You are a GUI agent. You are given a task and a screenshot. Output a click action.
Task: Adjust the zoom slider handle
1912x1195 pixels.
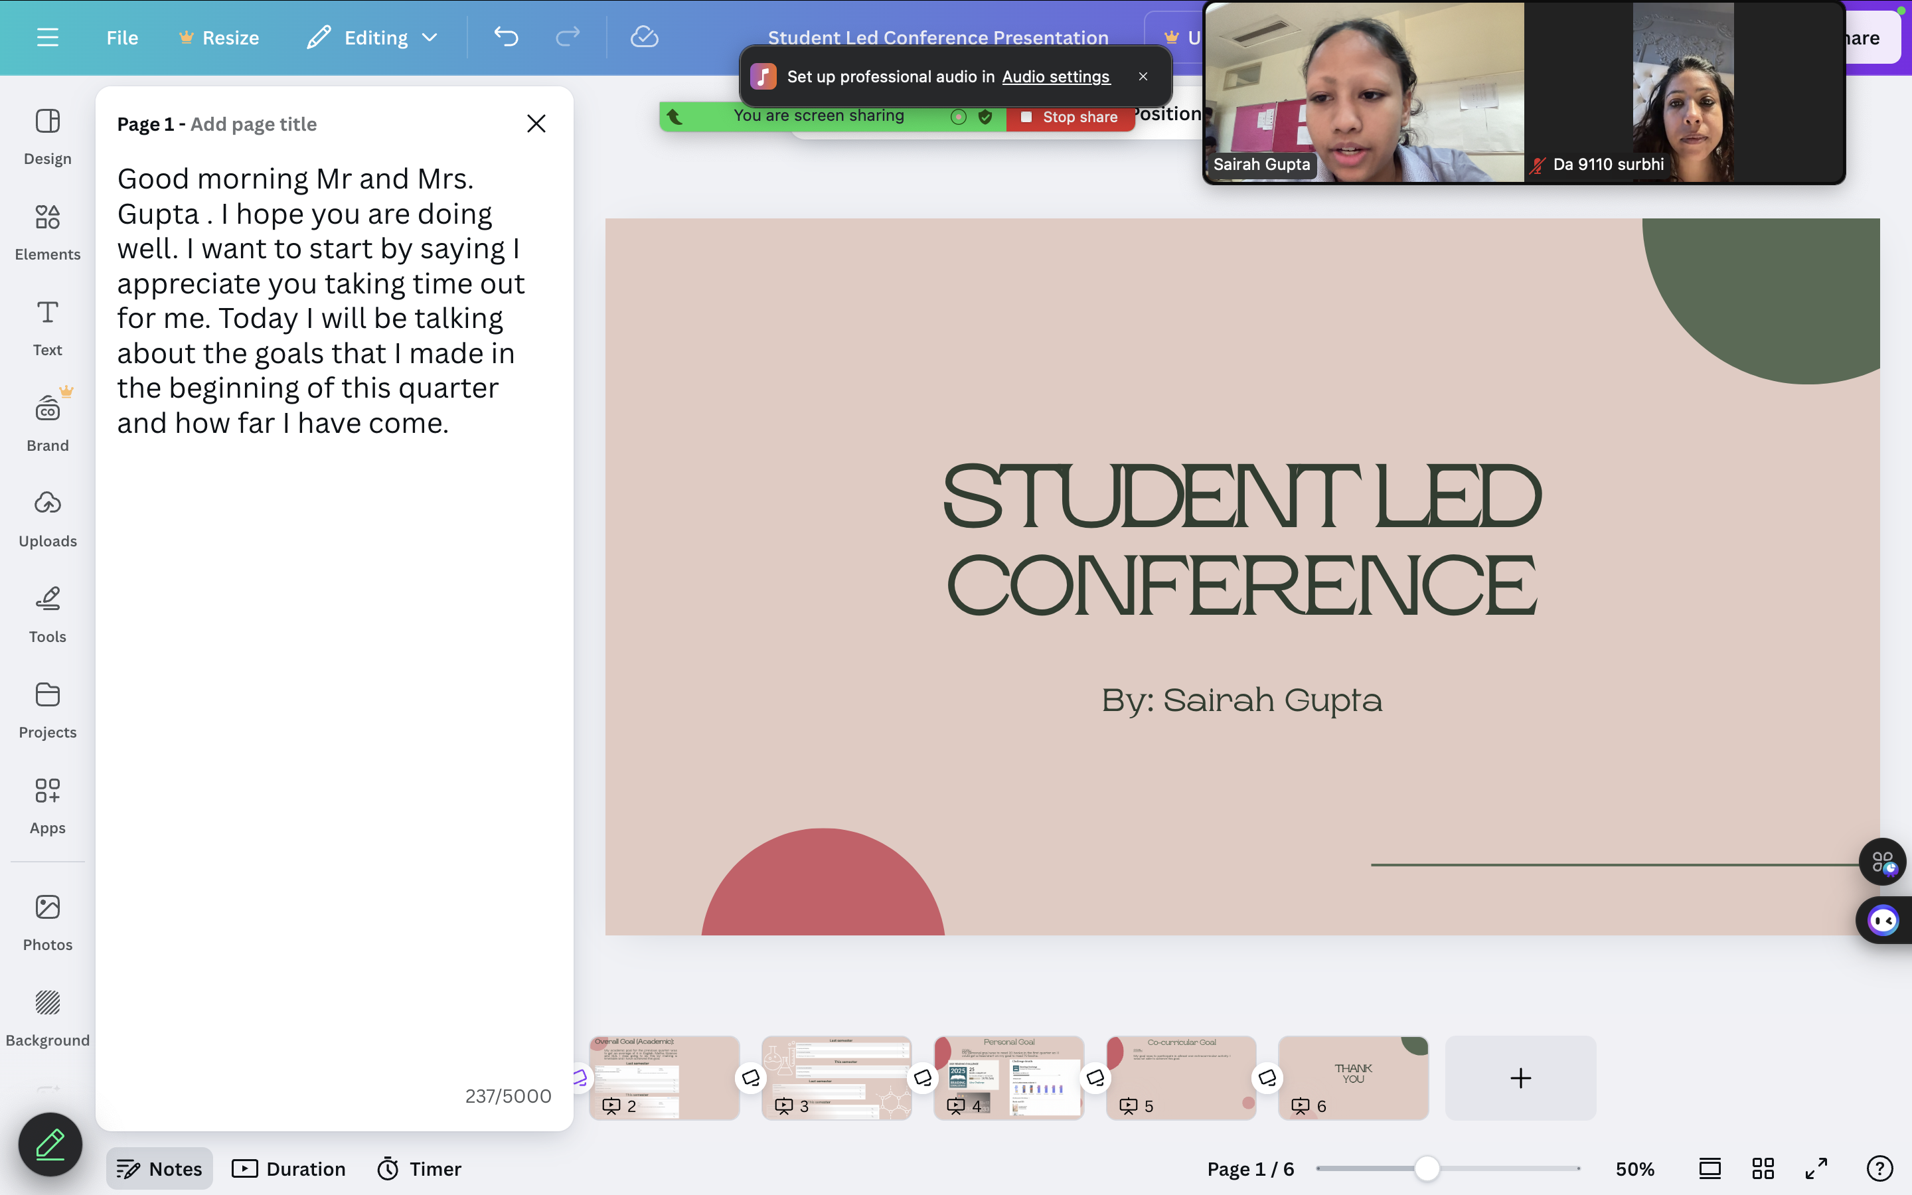click(x=1426, y=1168)
